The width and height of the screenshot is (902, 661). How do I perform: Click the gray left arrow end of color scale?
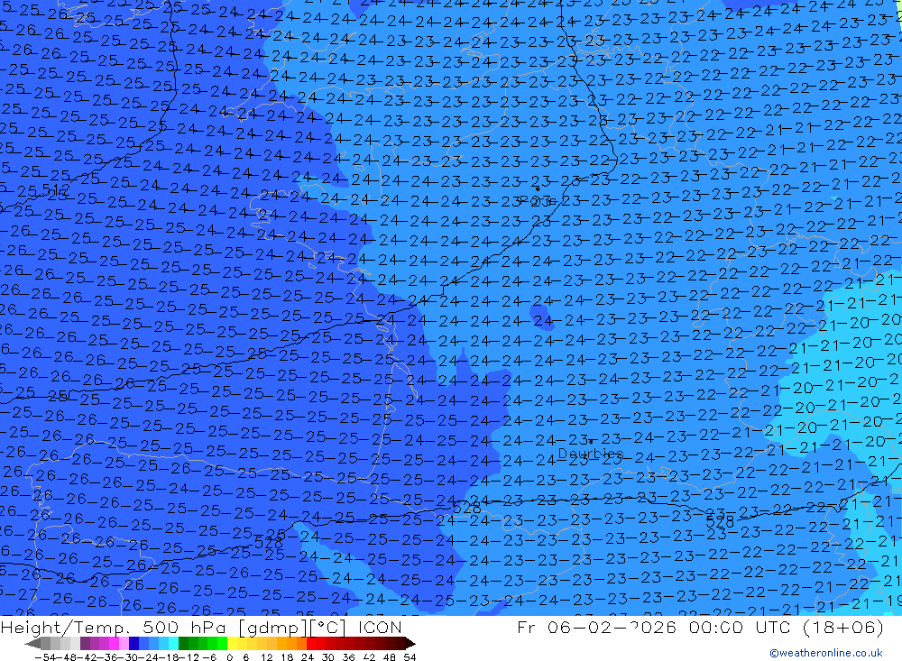click(32, 644)
